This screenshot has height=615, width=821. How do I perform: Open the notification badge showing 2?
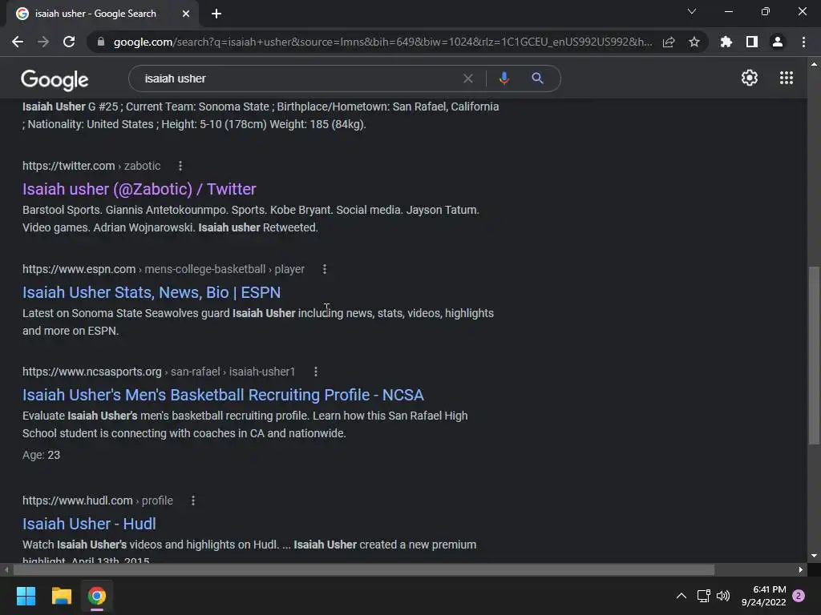pos(799,596)
